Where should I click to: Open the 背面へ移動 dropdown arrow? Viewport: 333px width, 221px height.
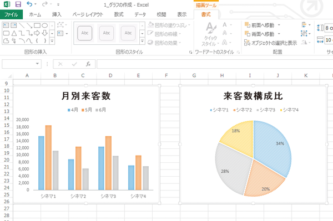[279, 34]
